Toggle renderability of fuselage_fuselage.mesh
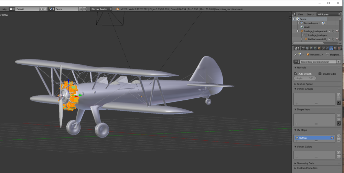The height and width of the screenshot is (173, 344). tap(337, 31)
